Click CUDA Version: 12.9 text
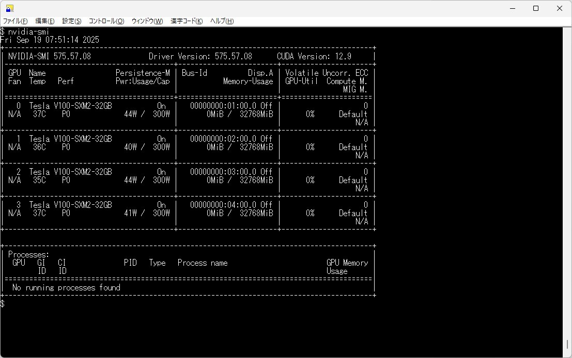This screenshot has width=572, height=358. click(314, 56)
